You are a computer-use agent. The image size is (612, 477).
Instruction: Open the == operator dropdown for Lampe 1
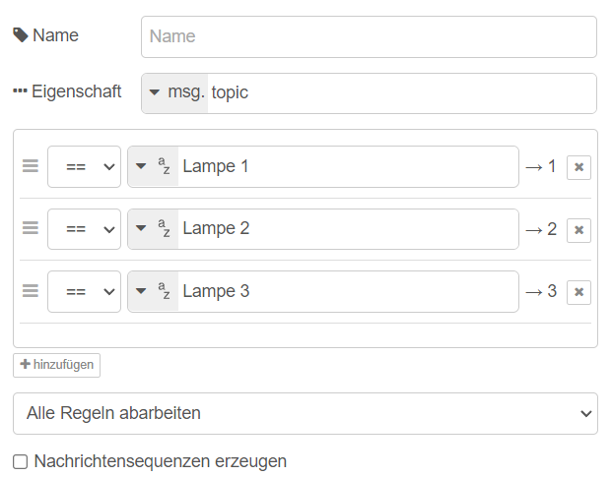84,167
